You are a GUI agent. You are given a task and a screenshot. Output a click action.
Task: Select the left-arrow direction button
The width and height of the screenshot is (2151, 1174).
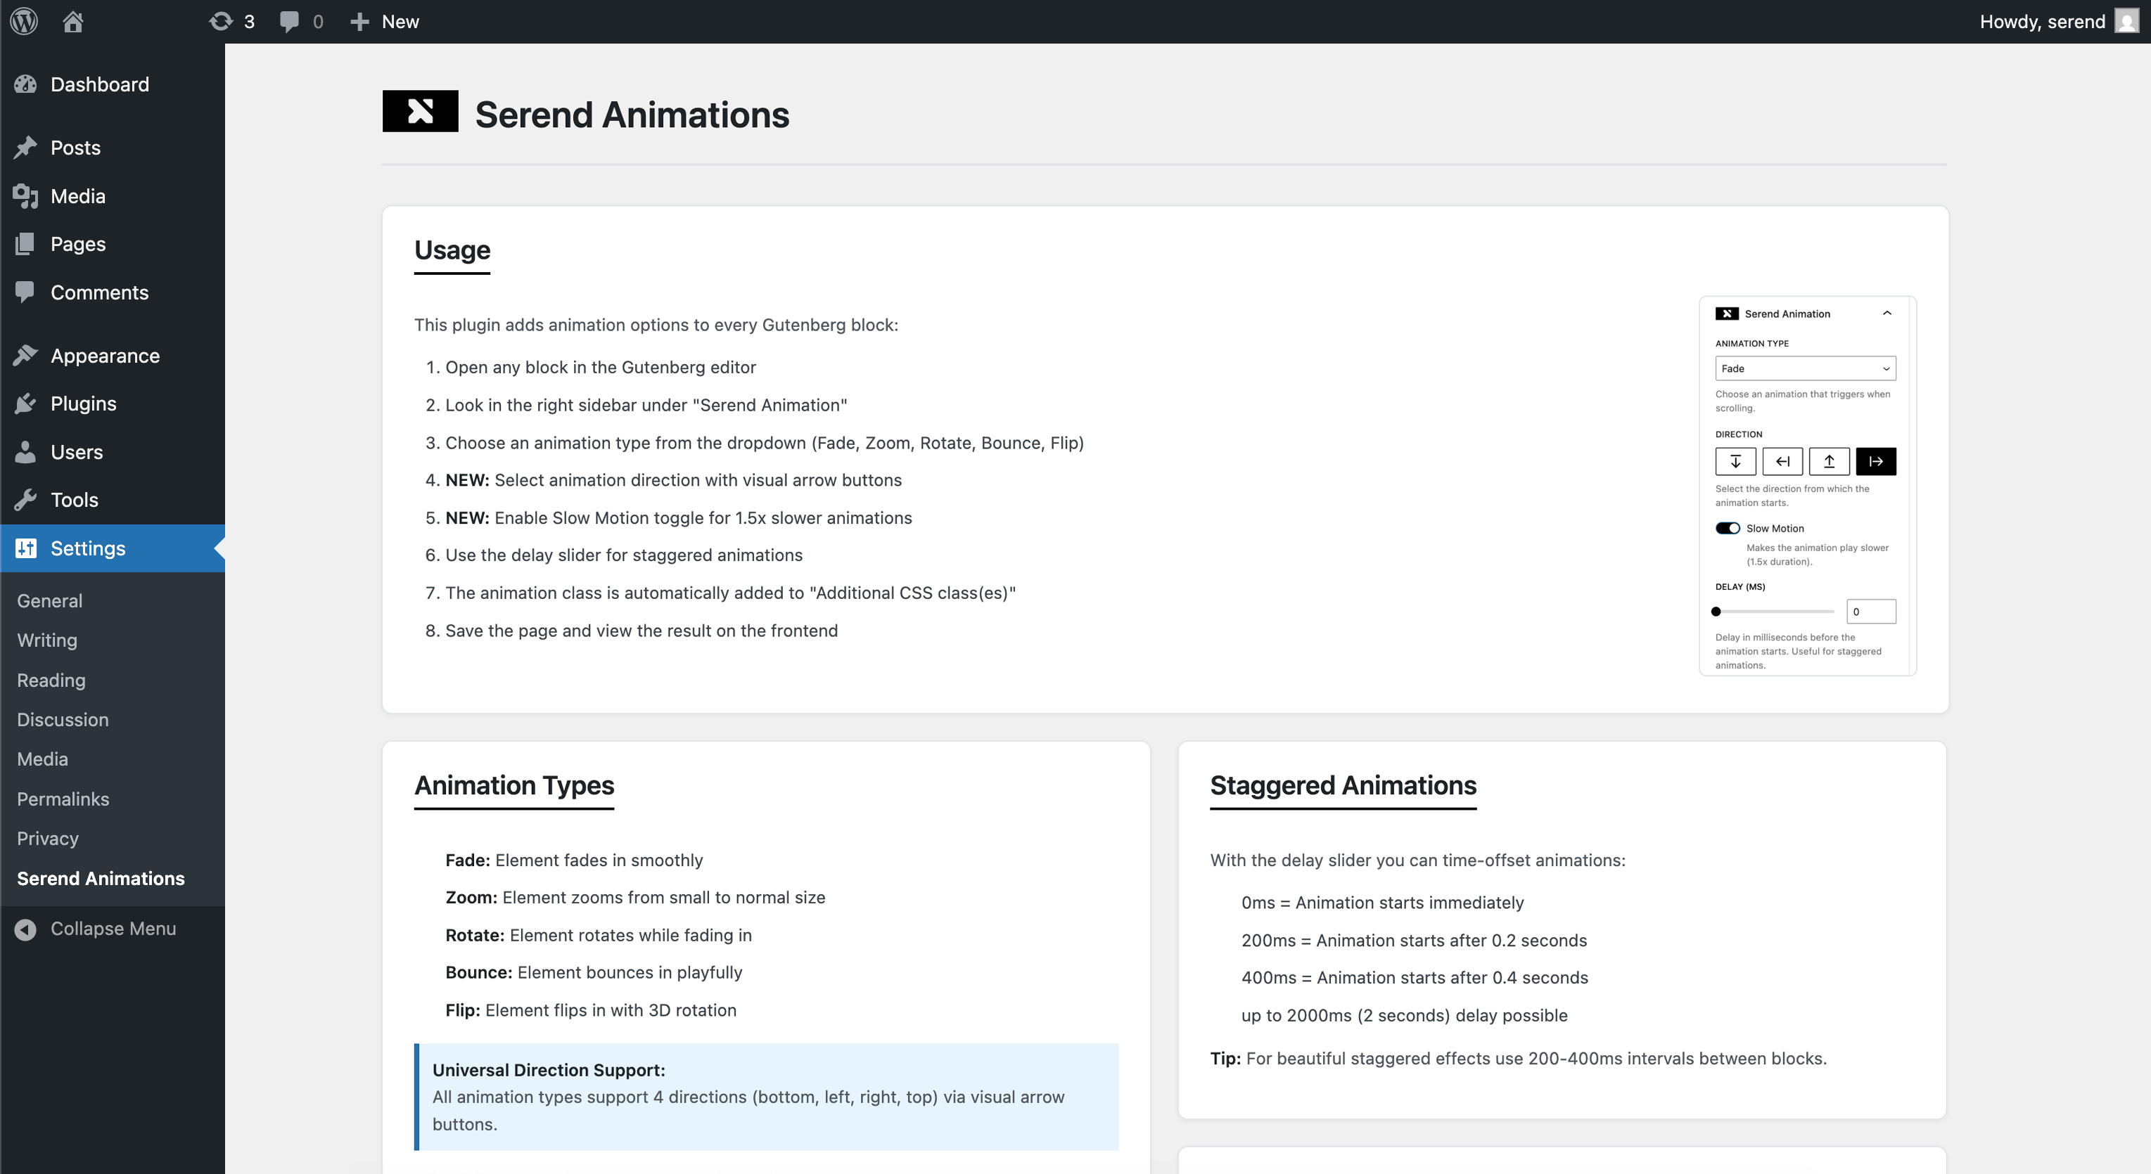(x=1782, y=461)
